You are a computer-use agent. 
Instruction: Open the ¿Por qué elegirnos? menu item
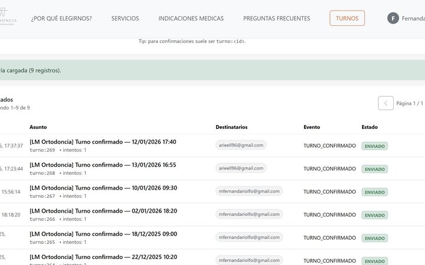[x=61, y=18]
